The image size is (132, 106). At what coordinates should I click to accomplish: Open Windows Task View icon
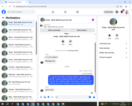point(12,104)
